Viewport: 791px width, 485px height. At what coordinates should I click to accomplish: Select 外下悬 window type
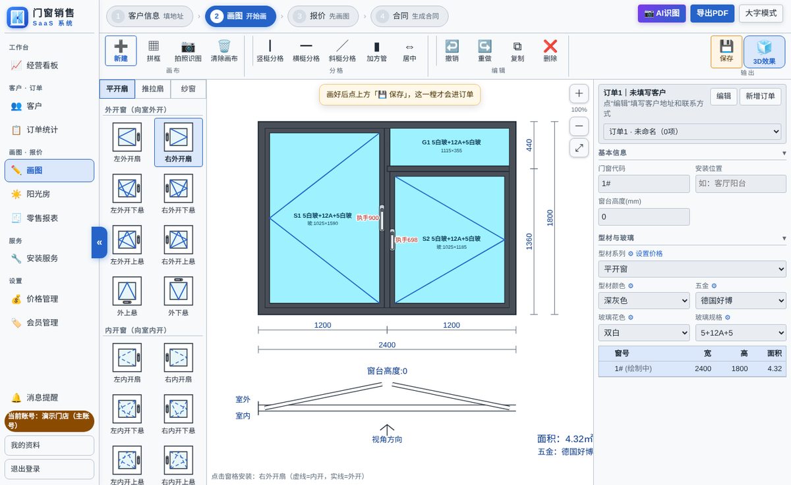click(x=178, y=296)
